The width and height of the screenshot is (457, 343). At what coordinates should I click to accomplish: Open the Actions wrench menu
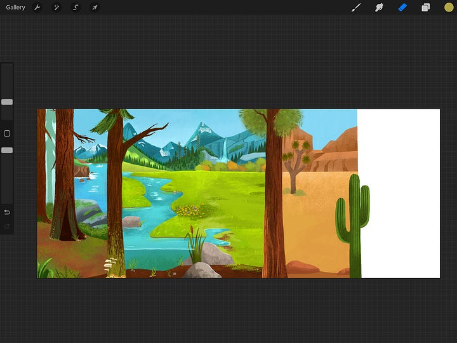tap(37, 7)
